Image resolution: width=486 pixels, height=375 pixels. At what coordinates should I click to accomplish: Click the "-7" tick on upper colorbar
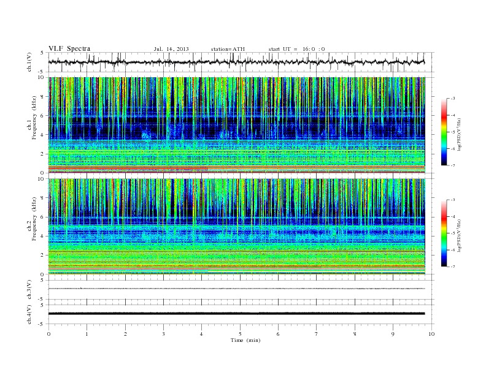(452, 165)
